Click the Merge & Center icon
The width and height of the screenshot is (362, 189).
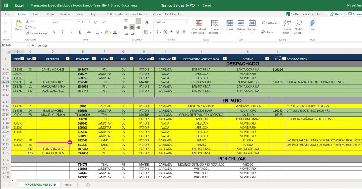pyautogui.click(x=147, y=32)
